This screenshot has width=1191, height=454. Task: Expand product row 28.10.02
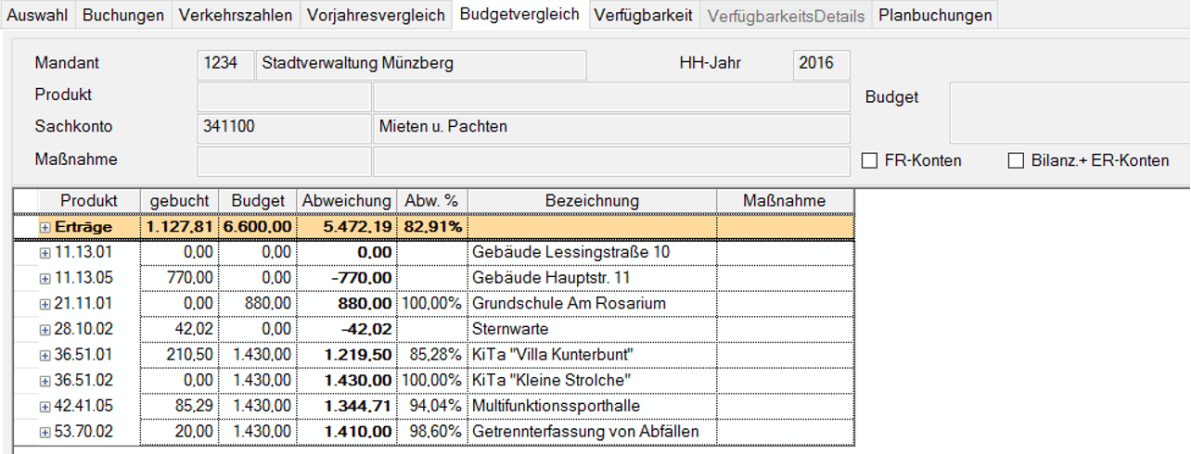(45, 329)
